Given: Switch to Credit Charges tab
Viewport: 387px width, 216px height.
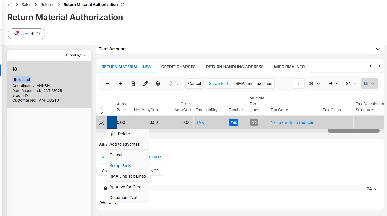Looking at the screenshot, I should coord(178,67).
